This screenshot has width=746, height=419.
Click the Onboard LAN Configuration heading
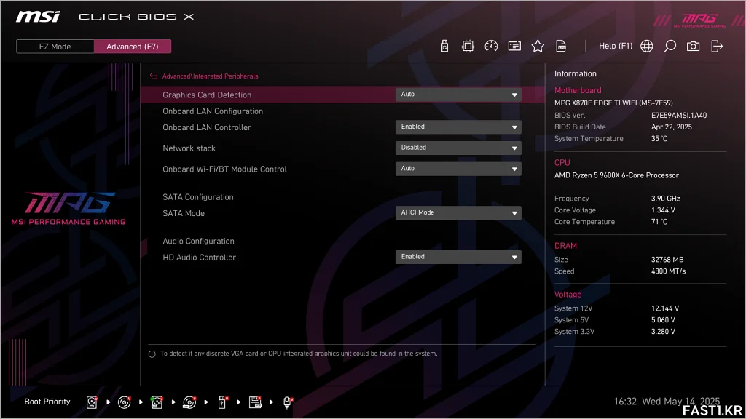[x=213, y=111]
